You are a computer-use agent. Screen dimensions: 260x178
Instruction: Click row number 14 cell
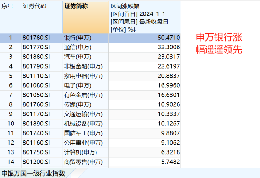click(10, 162)
